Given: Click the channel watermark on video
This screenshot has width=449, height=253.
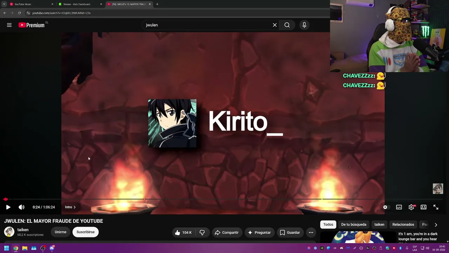Looking at the screenshot, I should pyautogui.click(x=438, y=189).
